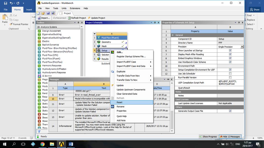Select the Mesh cell in schematic
Viewport: 264px width, 148px height.
coord(112,46)
